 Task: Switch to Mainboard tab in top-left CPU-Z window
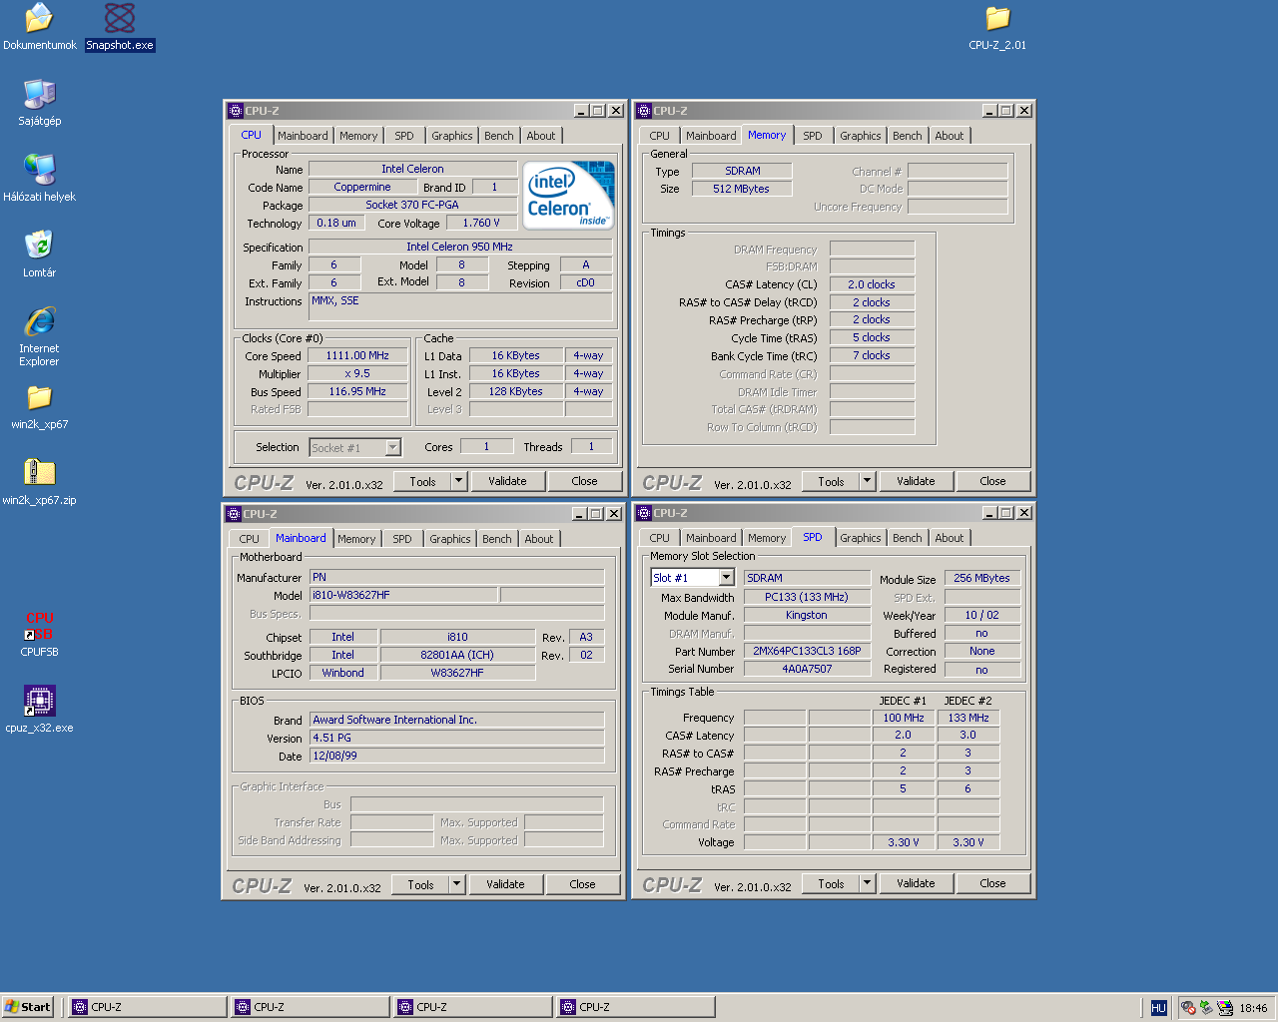click(x=303, y=136)
